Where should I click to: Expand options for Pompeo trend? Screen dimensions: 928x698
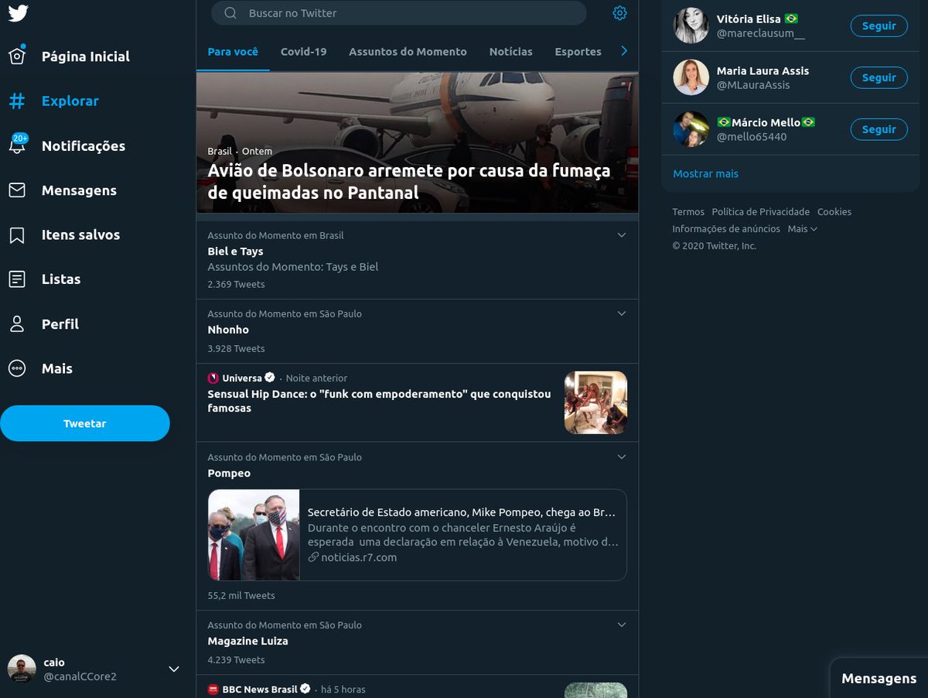(622, 457)
